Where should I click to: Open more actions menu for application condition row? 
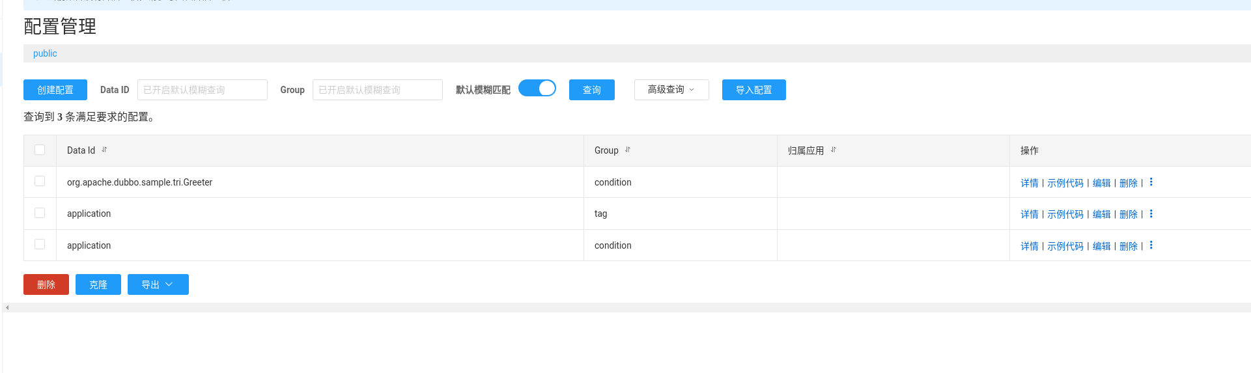[x=1151, y=245]
